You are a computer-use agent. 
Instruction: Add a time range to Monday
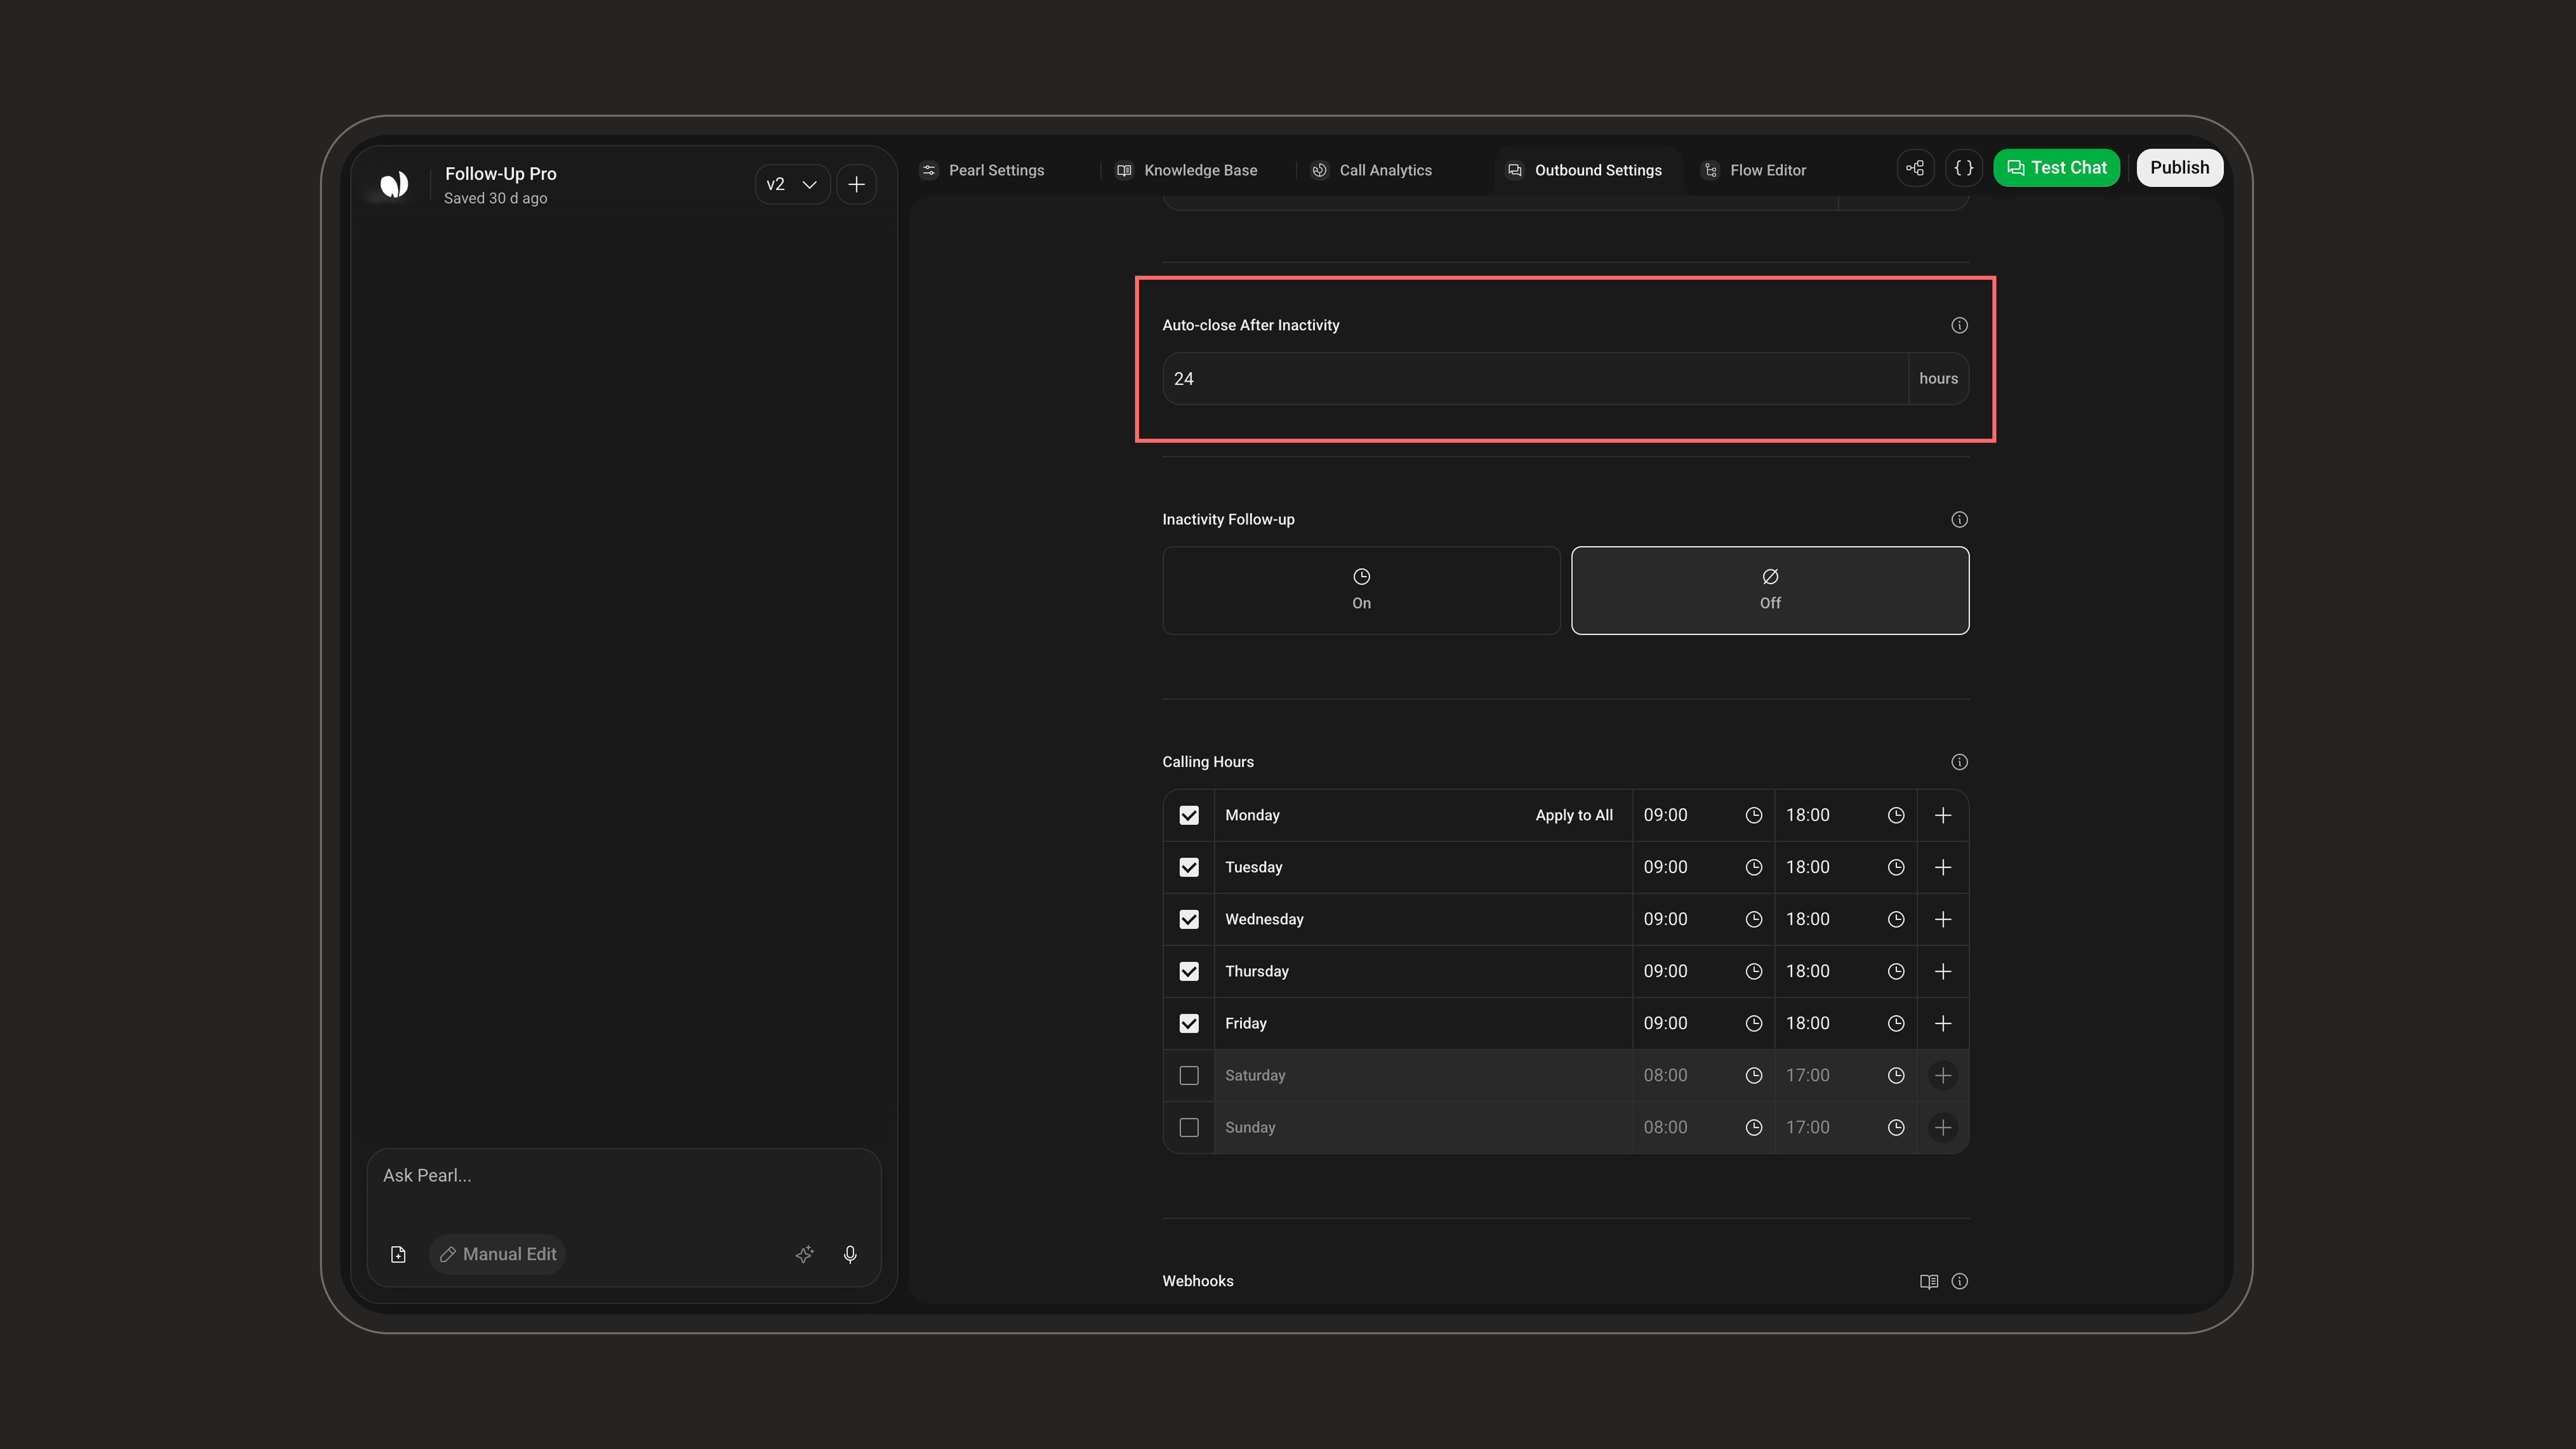point(1943,815)
